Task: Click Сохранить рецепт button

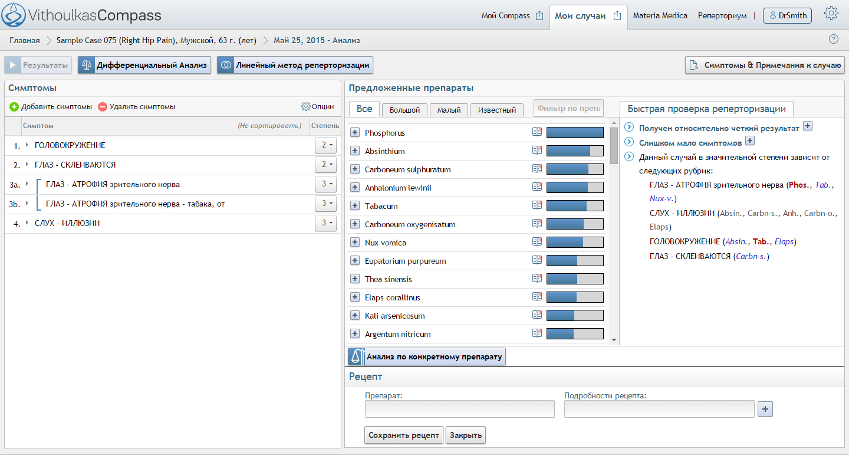Action: [x=404, y=435]
